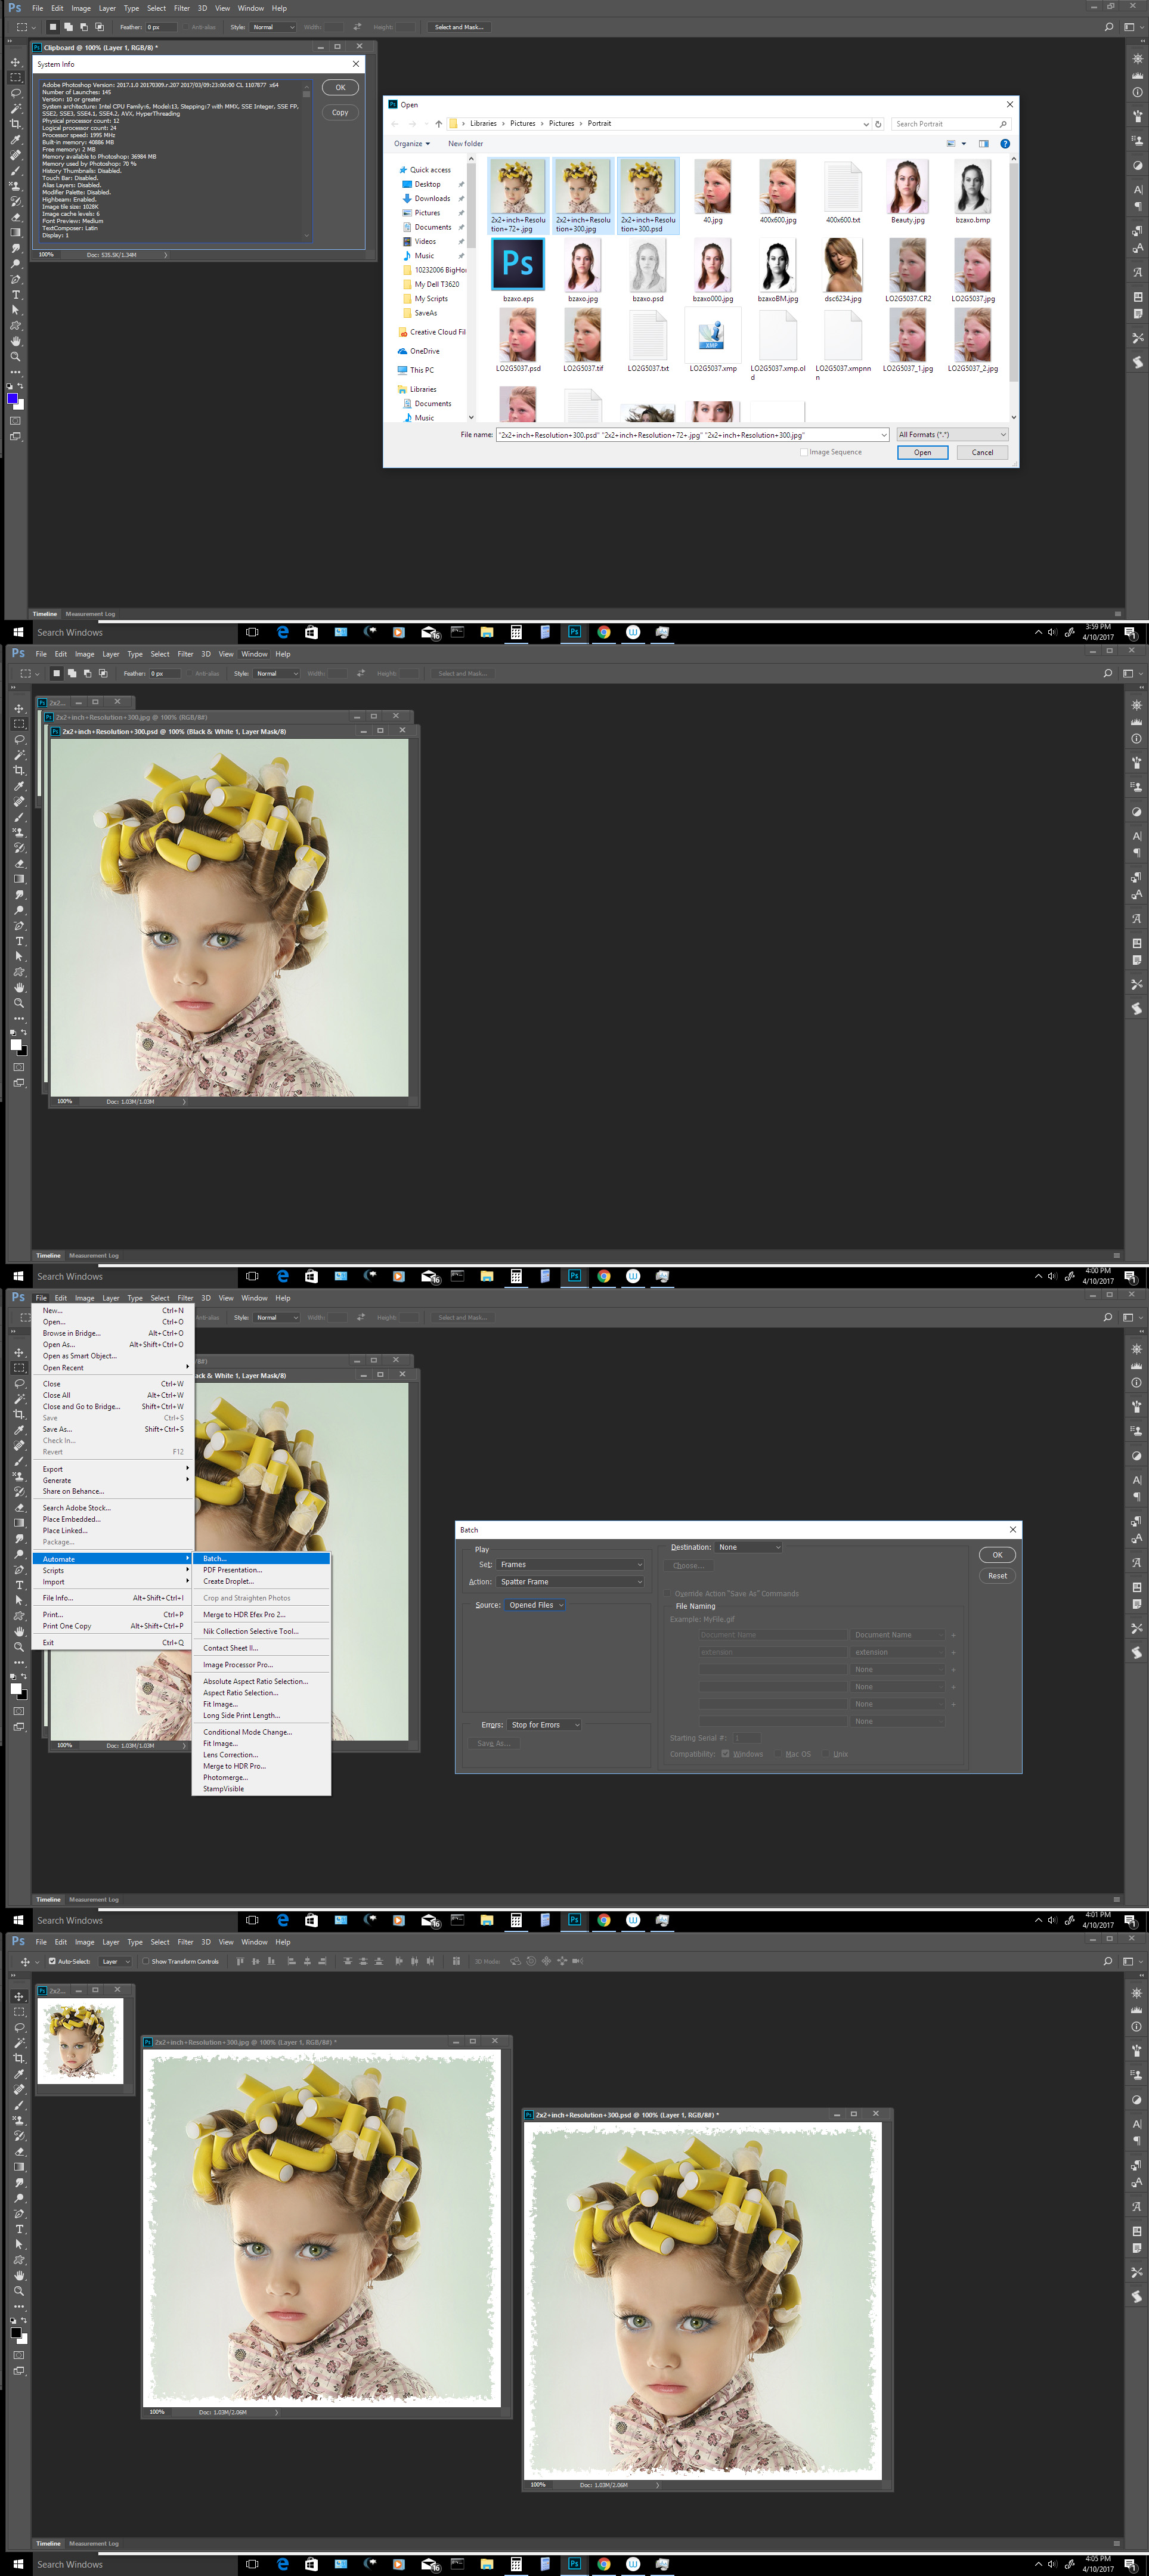The width and height of the screenshot is (1149, 2576).
Task: Click the blue foreground color swatch
Action: point(12,398)
